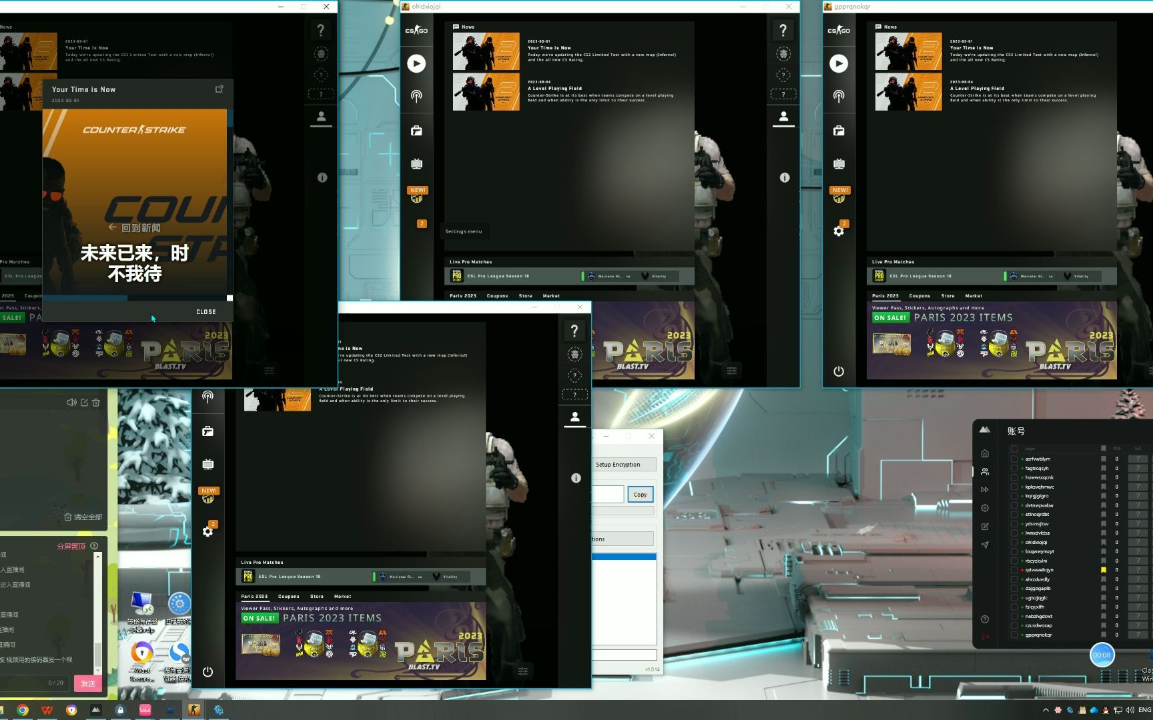The image size is (1153, 720).
Task: Click speaker icon in chat panel header
Action: tap(71, 402)
